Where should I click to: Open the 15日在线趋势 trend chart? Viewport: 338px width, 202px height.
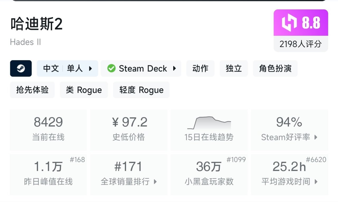pyautogui.click(x=209, y=130)
